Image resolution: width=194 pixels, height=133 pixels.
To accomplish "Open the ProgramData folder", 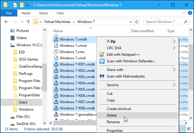I will click(26, 95).
